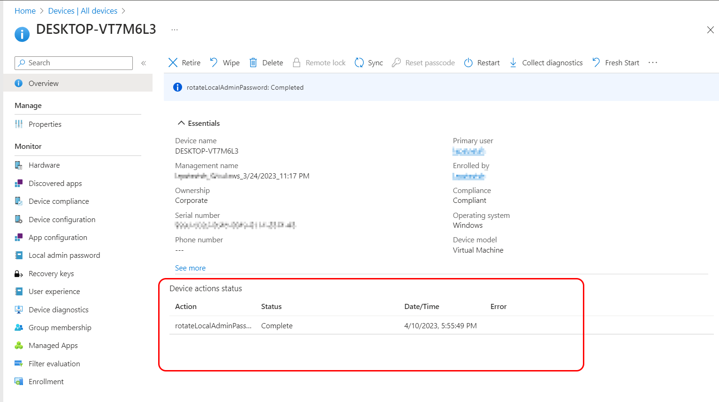Click the Sync arrows icon
Viewport: 719px width, 402px height.
[x=359, y=62]
